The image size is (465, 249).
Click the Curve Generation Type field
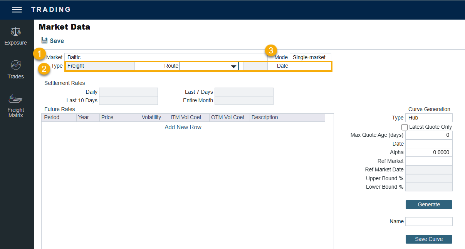pos(428,118)
